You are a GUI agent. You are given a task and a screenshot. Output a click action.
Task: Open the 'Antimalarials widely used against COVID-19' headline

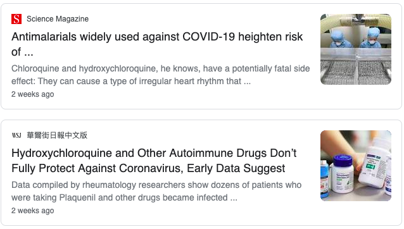[x=157, y=37]
